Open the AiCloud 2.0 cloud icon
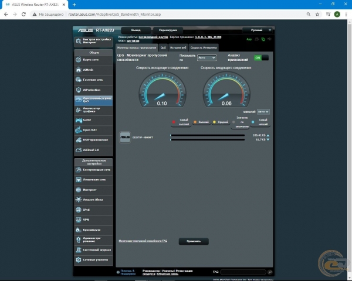The width and height of the screenshot is (352, 281). tap(79, 150)
